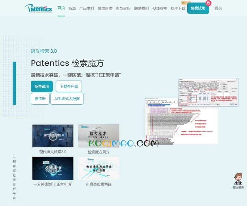Viewport: 247px width, 206px height.
Task: Click the 免费试用 button in the header
Action: 198,8
